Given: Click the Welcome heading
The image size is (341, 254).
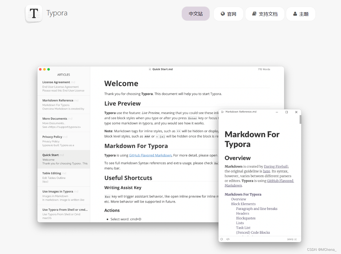Looking at the screenshot, I should (x=121, y=84).
